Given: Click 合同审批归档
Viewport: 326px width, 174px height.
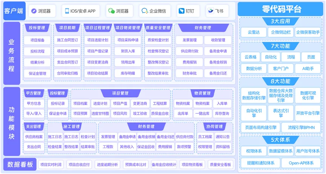Looking at the screenshot, I should pos(67,73).
